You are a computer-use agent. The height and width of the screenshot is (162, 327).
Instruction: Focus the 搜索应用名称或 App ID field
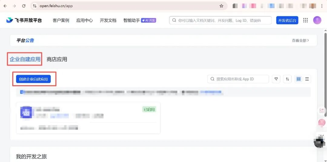tap(238, 79)
